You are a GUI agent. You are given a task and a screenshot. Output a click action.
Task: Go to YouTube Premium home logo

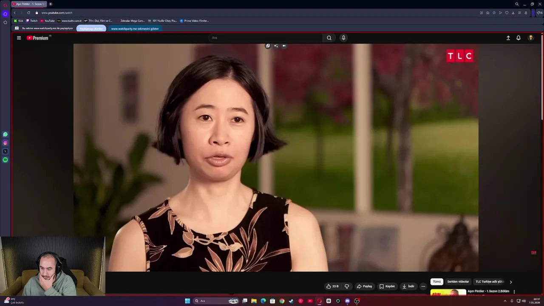(x=37, y=38)
